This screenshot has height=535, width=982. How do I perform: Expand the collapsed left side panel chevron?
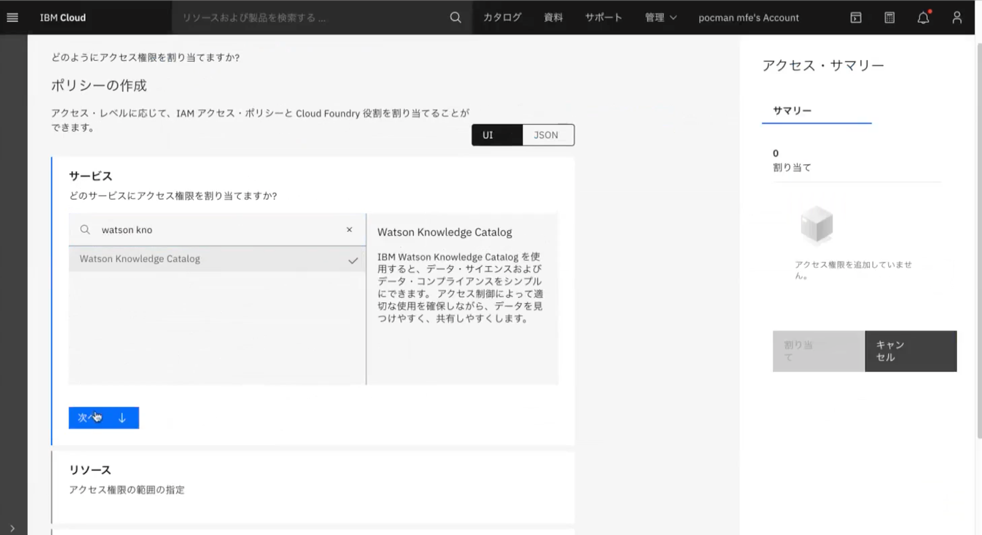click(x=12, y=528)
